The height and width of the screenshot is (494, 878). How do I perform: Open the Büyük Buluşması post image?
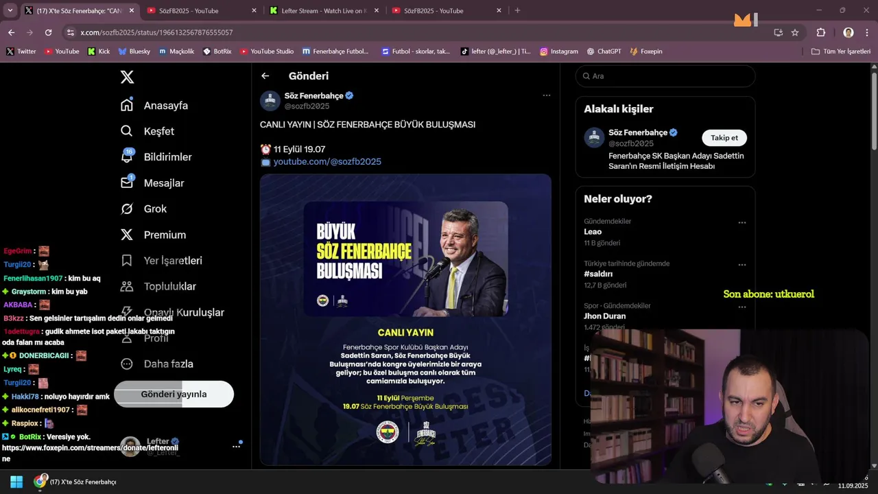(x=405, y=320)
